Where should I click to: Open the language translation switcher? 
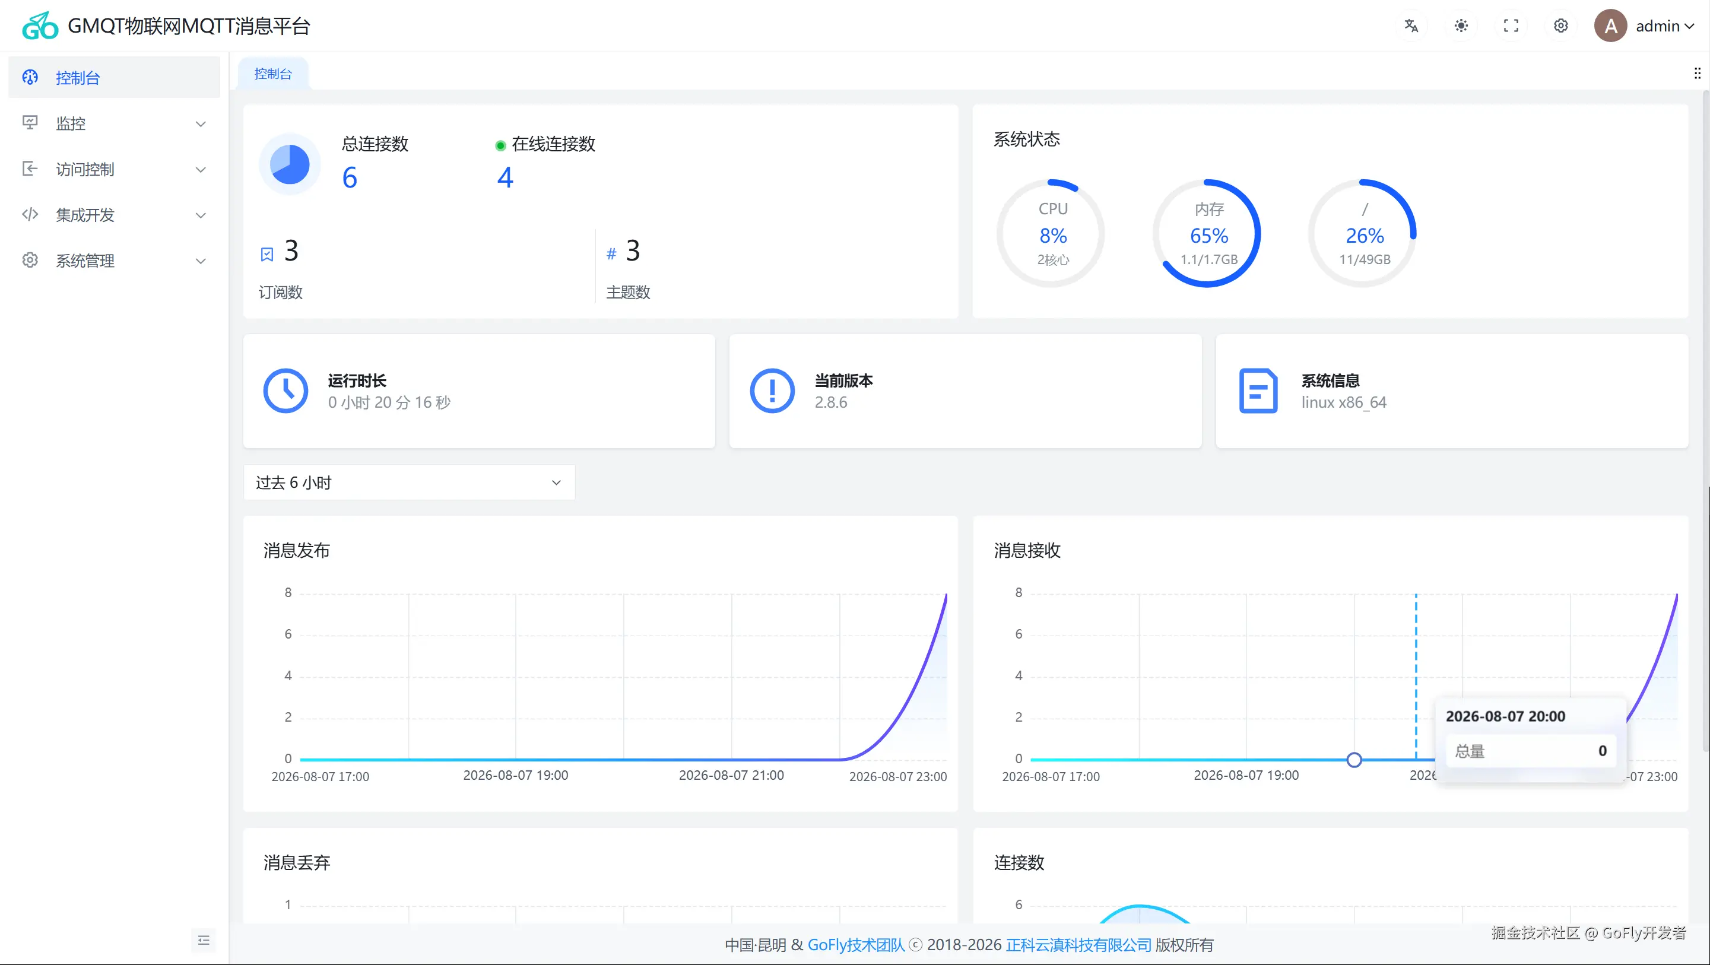[x=1411, y=26]
